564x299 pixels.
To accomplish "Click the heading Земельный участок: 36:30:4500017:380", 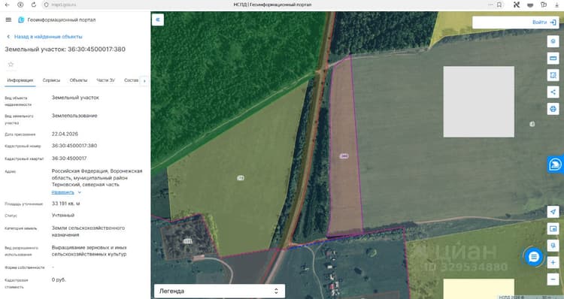I will point(65,50).
